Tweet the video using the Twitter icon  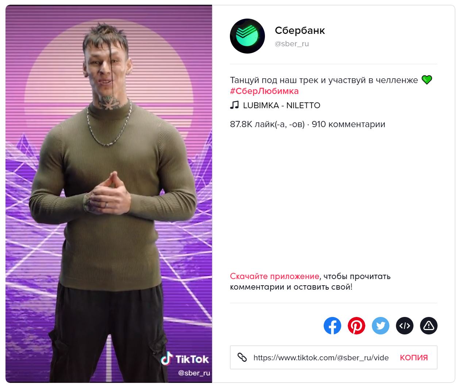point(380,325)
